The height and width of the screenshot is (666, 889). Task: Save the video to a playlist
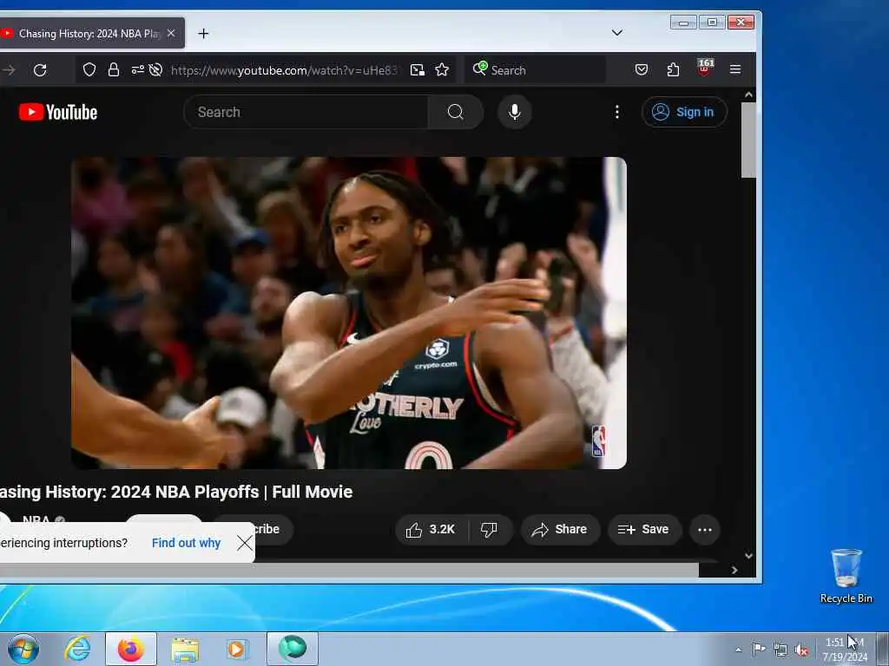(x=644, y=530)
